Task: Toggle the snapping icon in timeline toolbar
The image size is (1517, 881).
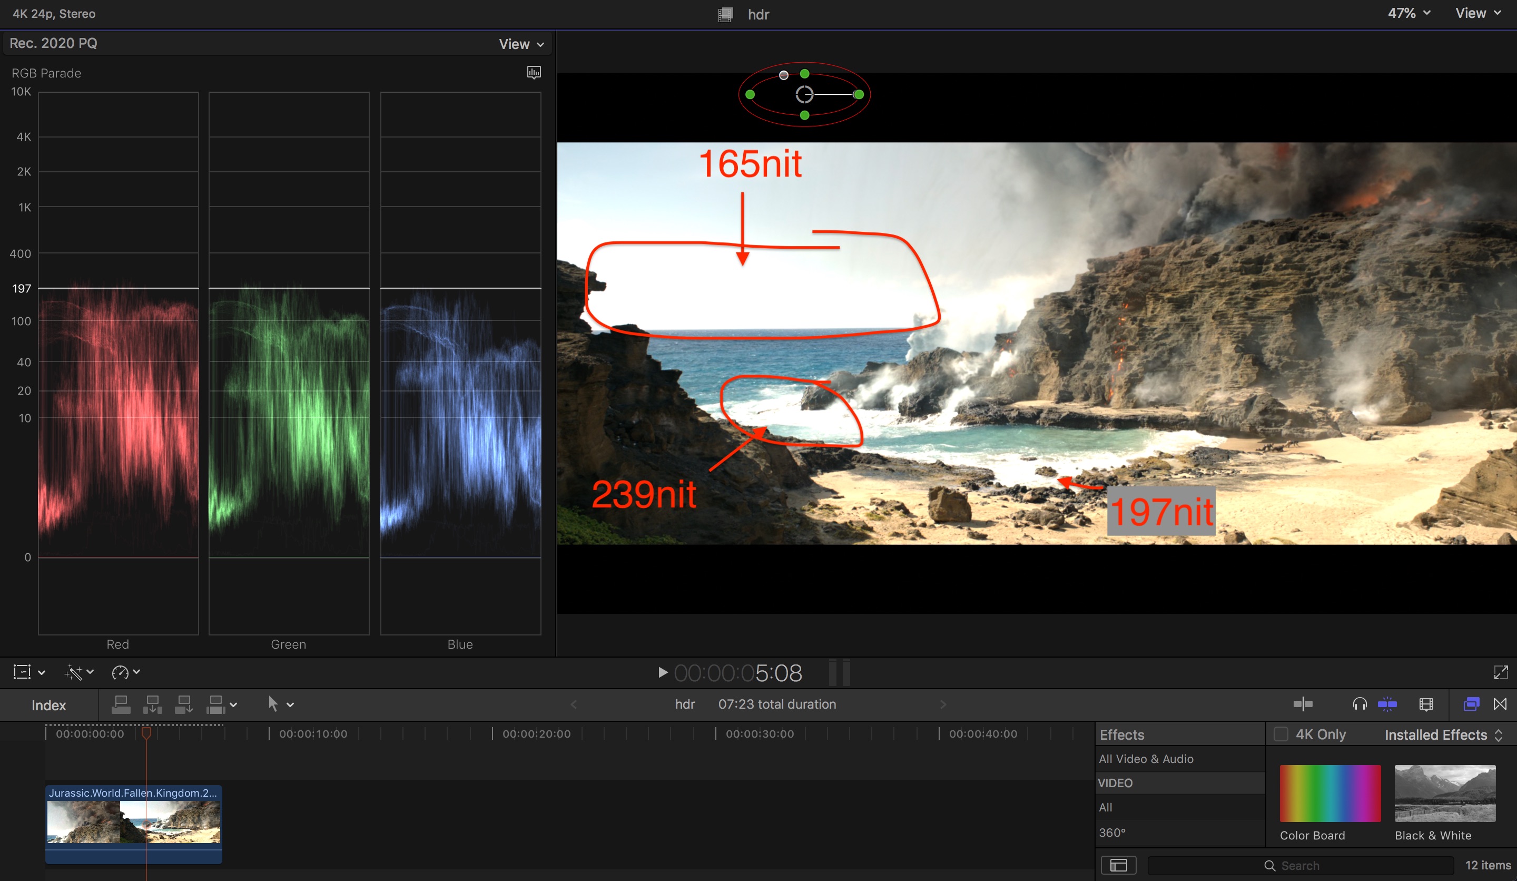Action: (1387, 704)
